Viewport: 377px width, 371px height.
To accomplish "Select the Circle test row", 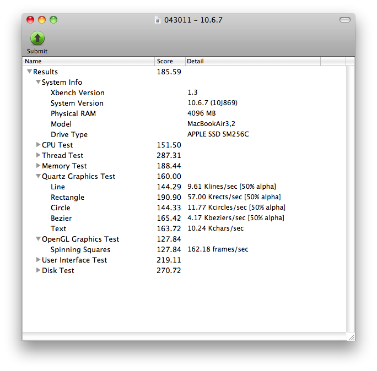I will [184, 208].
